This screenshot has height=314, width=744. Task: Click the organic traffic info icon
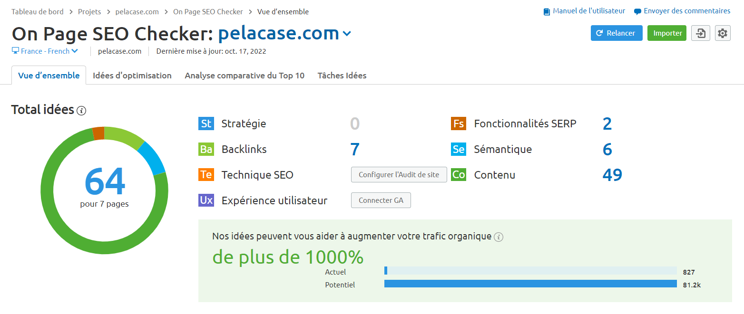click(499, 237)
